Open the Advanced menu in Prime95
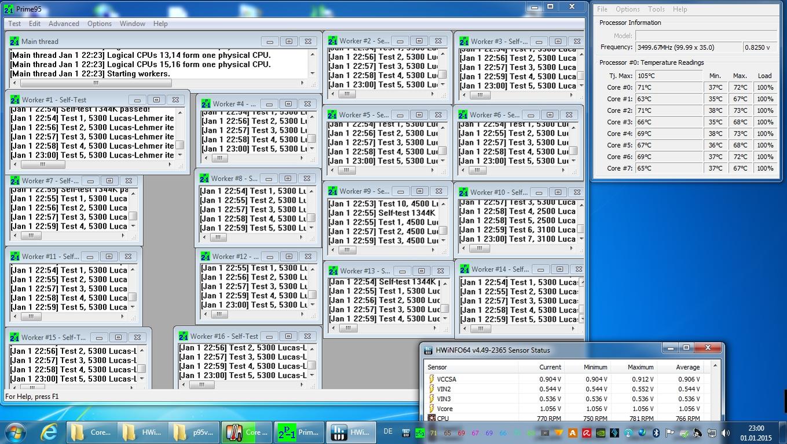Image resolution: width=787 pixels, height=444 pixels. point(64,24)
